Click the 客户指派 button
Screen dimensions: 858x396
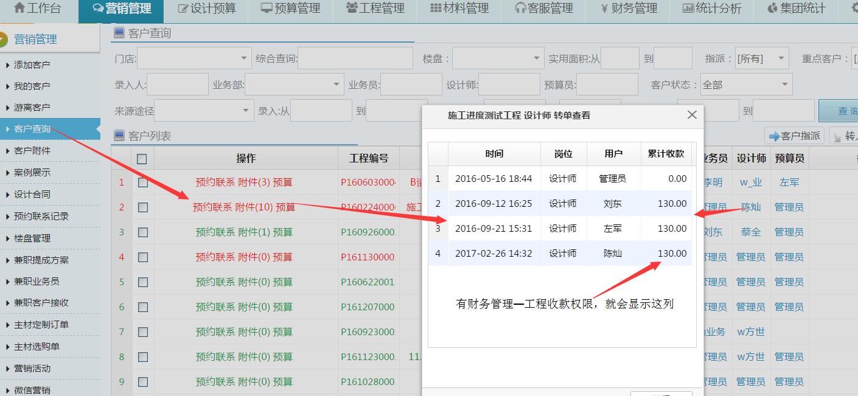pos(794,136)
